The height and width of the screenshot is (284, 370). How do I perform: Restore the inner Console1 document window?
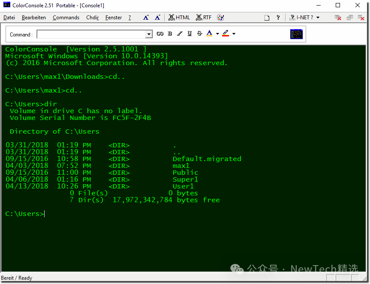coord(350,18)
